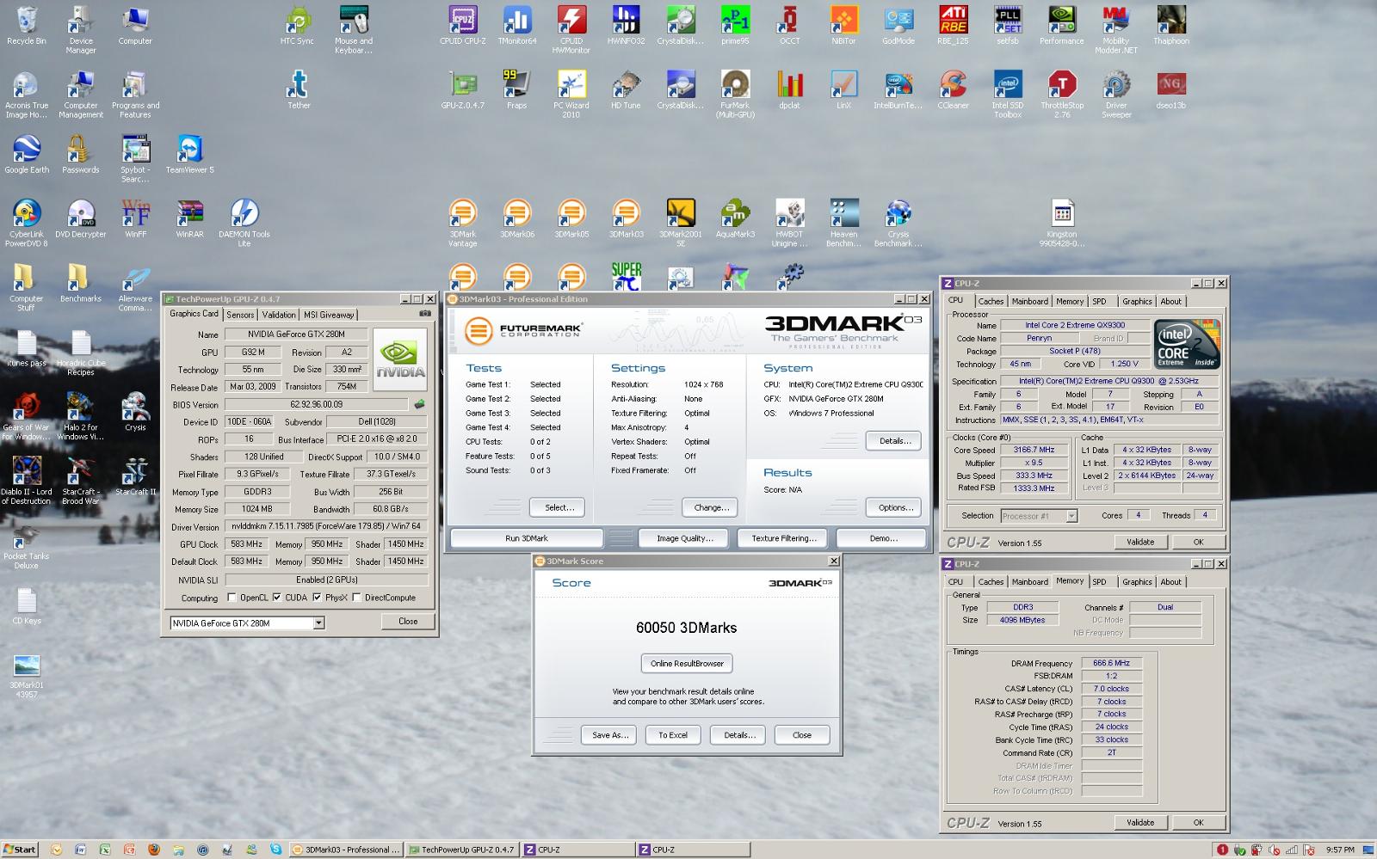The image size is (1377, 859).
Task: Click the GPU-Z screenshot camera icon
Action: click(x=425, y=314)
